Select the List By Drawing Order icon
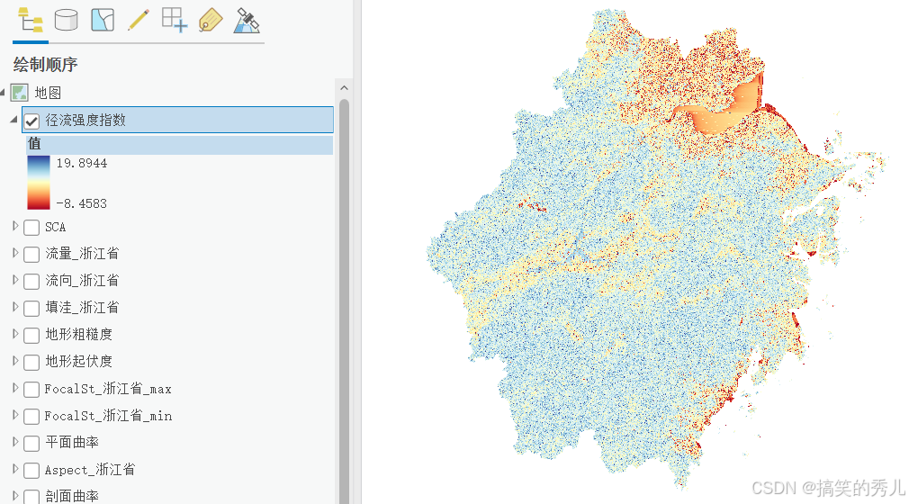This screenshot has height=504, width=909. point(30,21)
